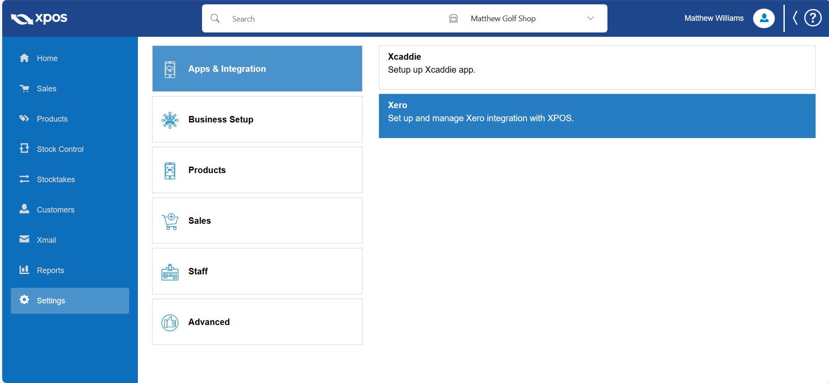This screenshot has width=829, height=383.
Task: Click the Apps & Integration phone icon
Action: click(170, 69)
